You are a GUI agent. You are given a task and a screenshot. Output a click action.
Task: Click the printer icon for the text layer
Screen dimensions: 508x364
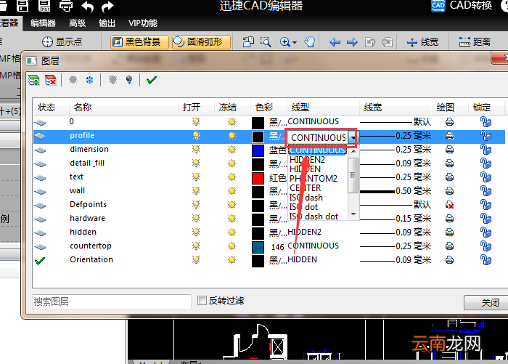449,177
